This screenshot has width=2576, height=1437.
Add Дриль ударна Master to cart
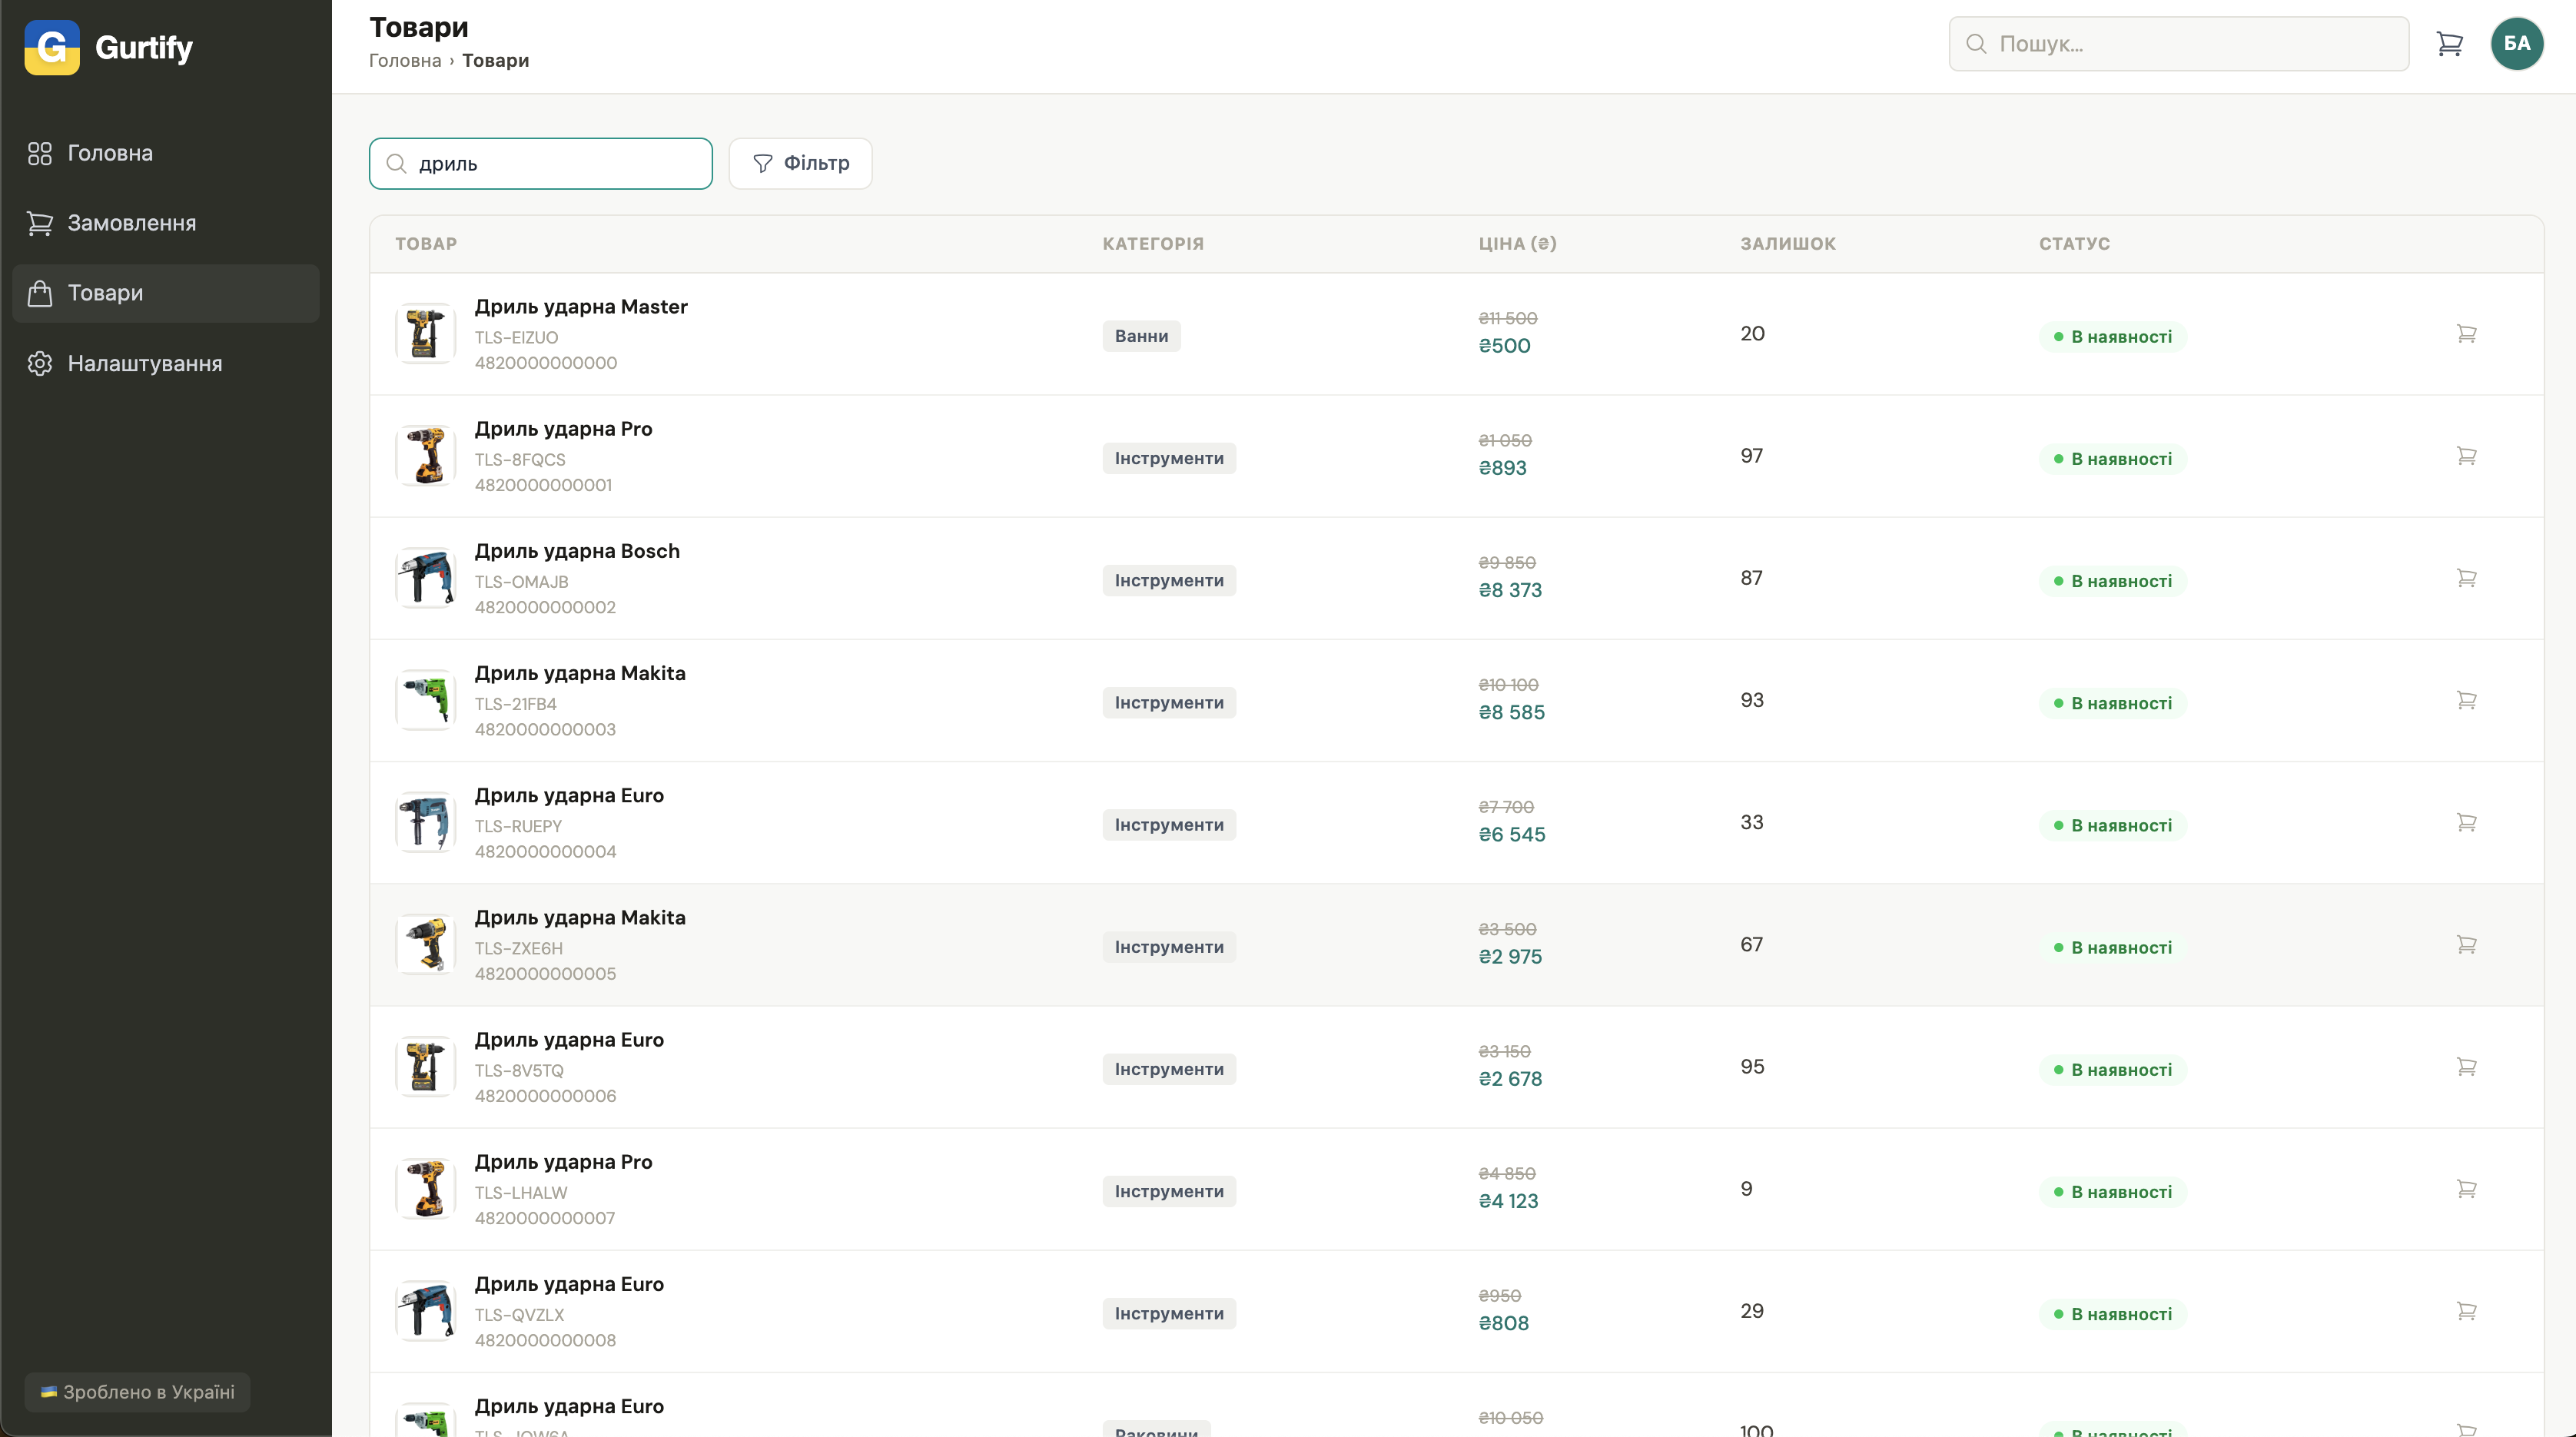pyautogui.click(x=2466, y=334)
